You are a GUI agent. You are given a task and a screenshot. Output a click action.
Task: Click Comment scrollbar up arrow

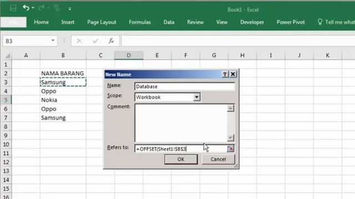coord(231,108)
